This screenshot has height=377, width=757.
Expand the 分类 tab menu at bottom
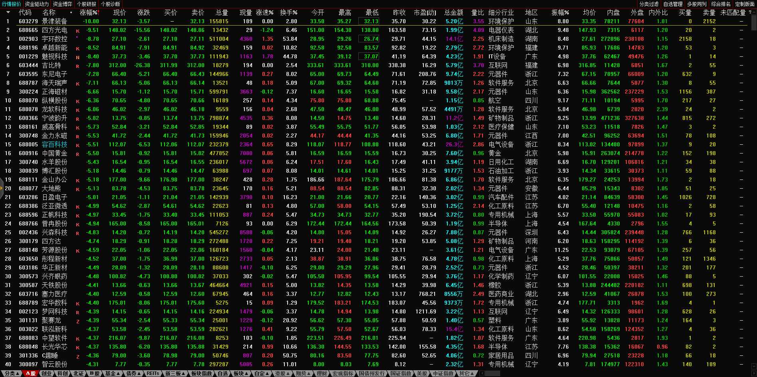click(x=11, y=373)
